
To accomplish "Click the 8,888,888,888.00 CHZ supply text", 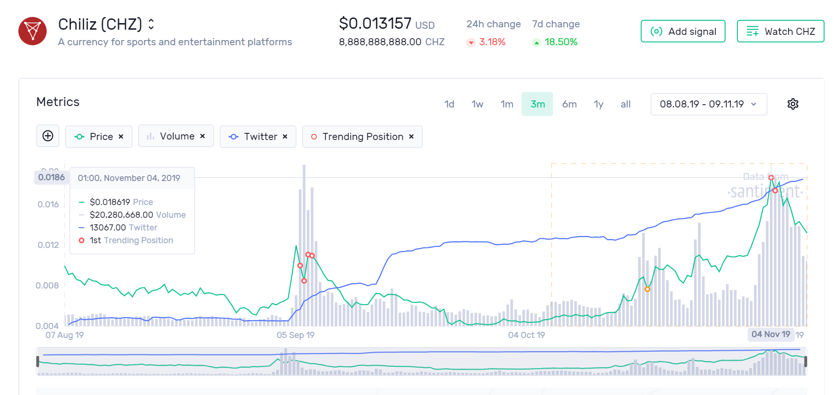I will click(x=392, y=42).
